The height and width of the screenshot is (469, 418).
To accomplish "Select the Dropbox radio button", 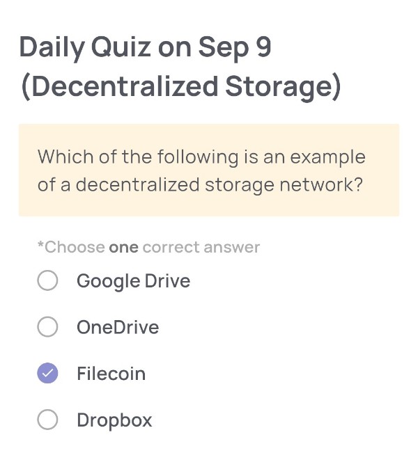I will click(x=47, y=420).
